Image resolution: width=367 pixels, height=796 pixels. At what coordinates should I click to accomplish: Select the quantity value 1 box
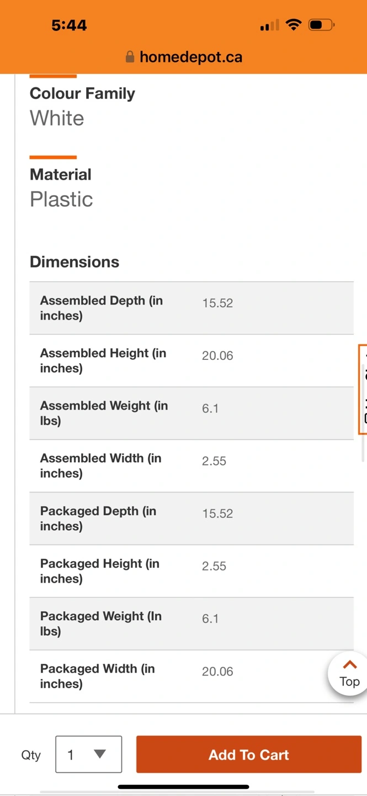pos(88,754)
